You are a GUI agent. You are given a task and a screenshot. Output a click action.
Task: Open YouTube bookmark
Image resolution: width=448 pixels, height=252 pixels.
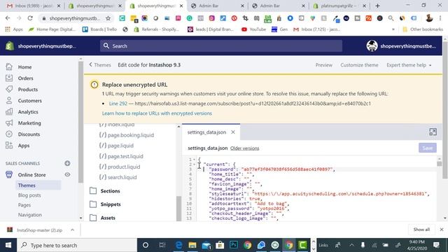coord(253,29)
